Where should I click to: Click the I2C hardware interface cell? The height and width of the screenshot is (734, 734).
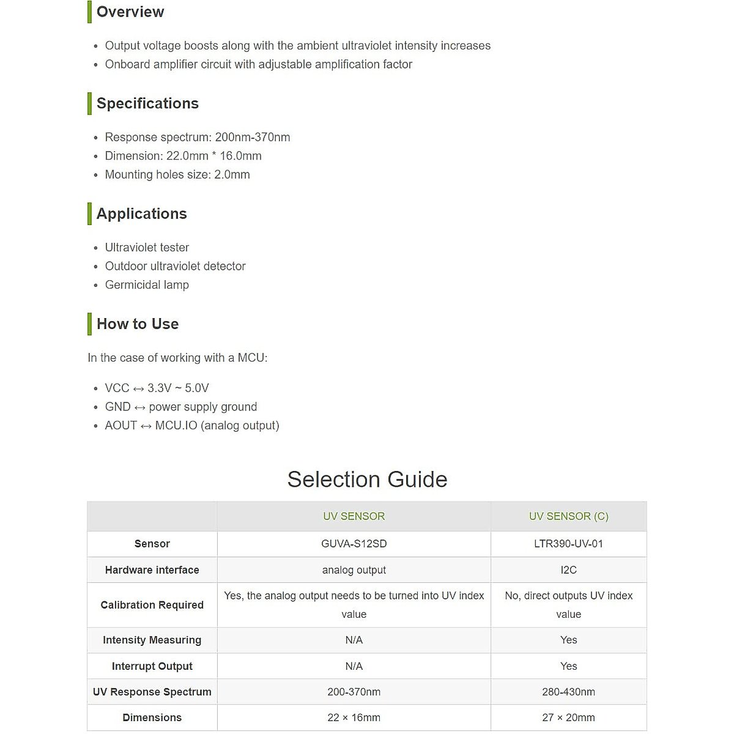(568, 570)
